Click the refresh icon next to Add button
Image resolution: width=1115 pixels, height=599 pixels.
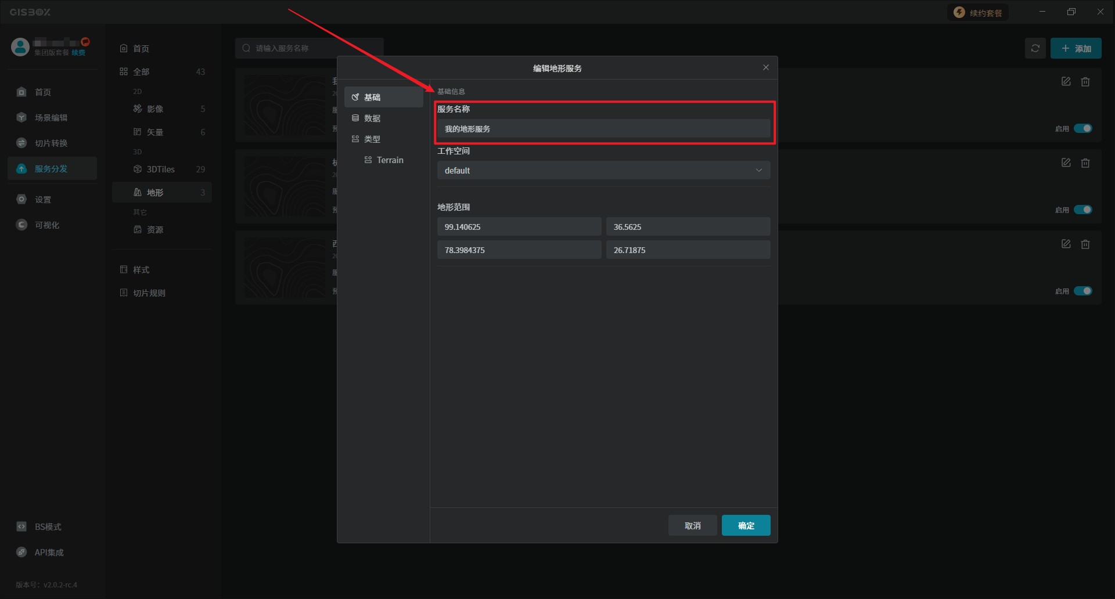coord(1035,48)
